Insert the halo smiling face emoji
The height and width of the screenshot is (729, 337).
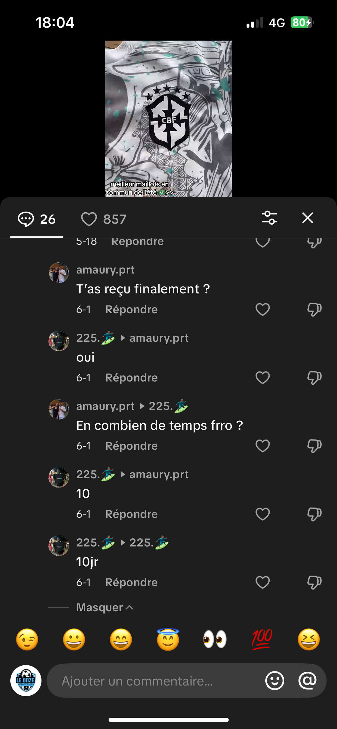coord(168,639)
